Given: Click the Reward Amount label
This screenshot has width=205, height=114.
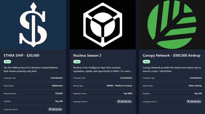Looking at the screenshot, I should [x=10, y=94].
